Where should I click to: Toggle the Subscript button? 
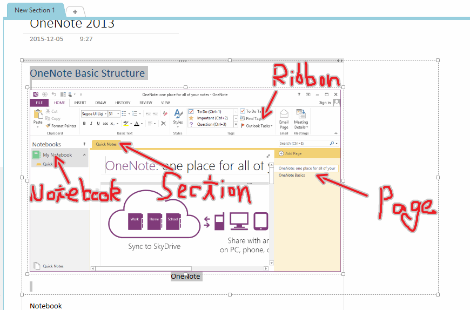coord(112,123)
